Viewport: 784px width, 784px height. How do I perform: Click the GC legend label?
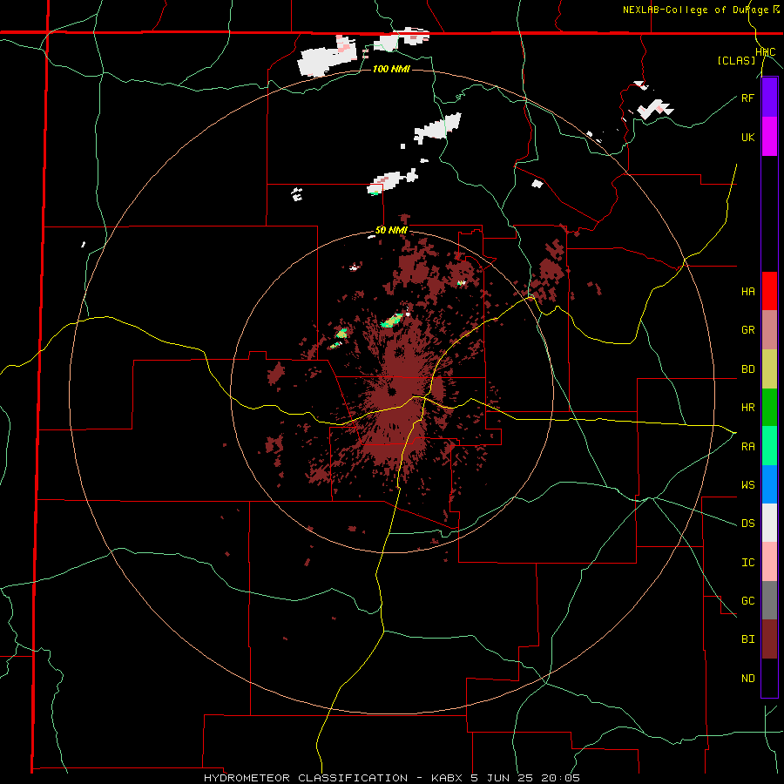pyautogui.click(x=747, y=601)
